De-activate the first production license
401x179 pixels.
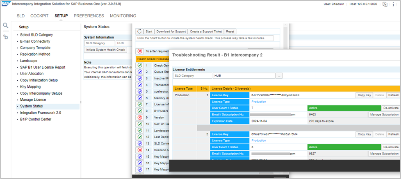391,108
